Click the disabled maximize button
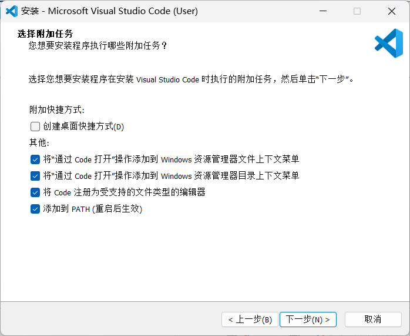The width and height of the screenshot is (410, 336). click(x=357, y=11)
